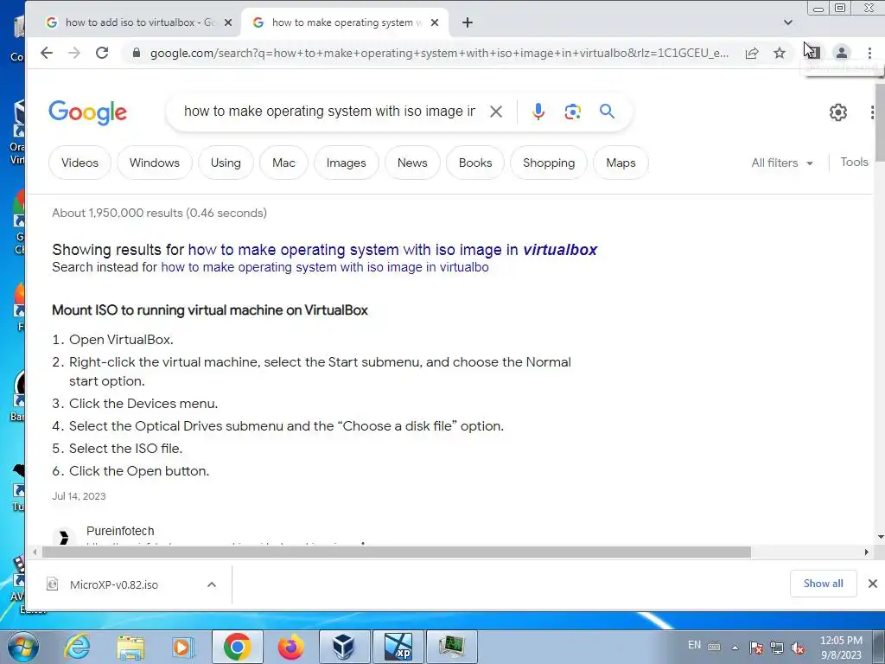Open a new Chrome tab
Viewport: 885px width, 664px height.
[468, 22]
